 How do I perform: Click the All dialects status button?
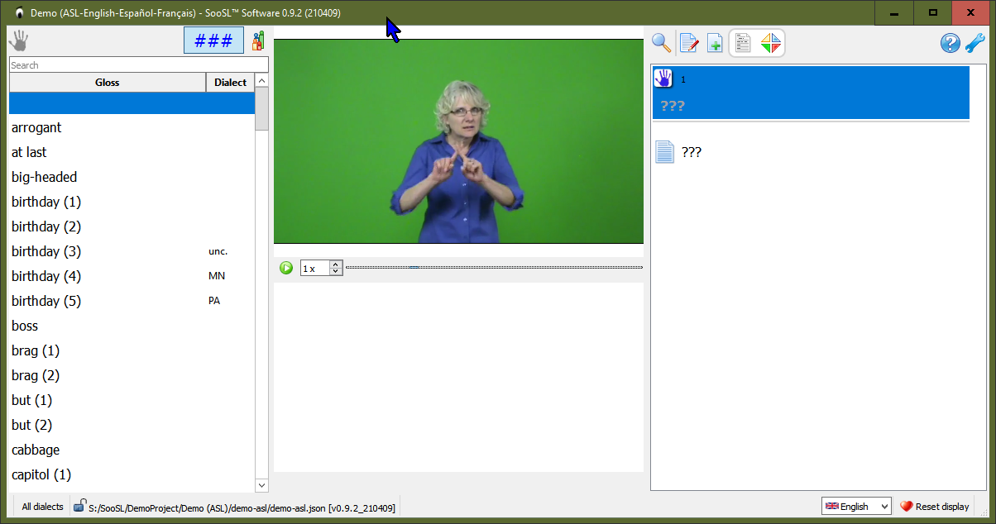(42, 507)
